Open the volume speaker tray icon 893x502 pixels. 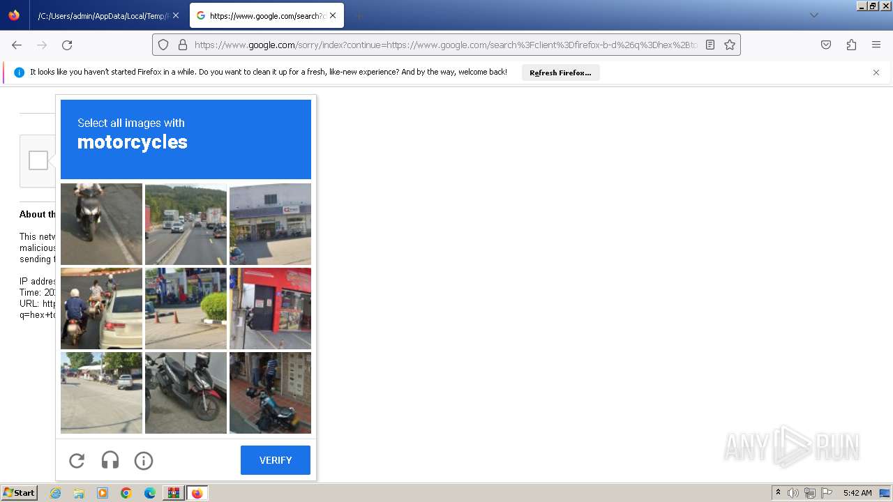(793, 493)
